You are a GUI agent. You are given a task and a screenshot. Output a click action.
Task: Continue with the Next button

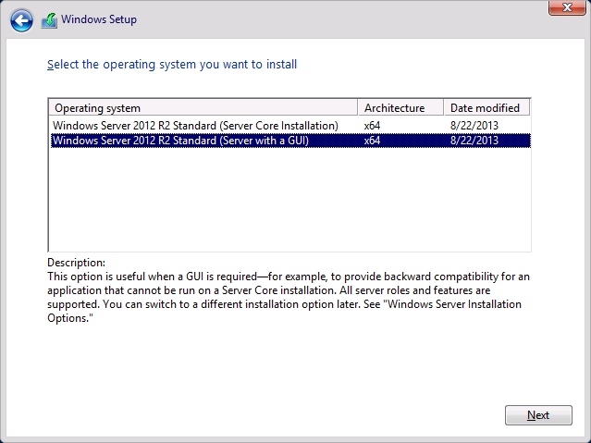(x=538, y=415)
